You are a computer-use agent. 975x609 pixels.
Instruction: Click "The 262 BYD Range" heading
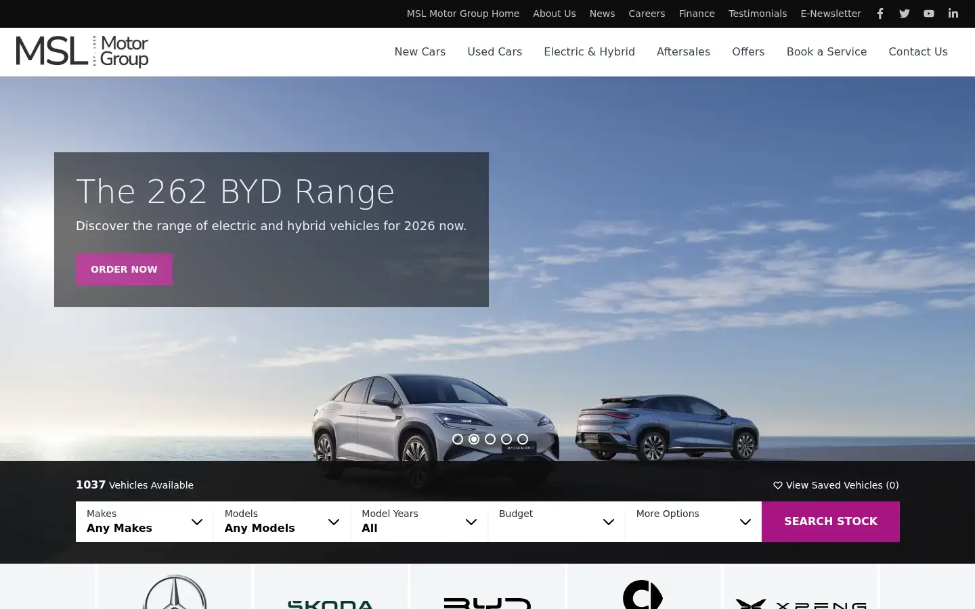click(x=235, y=191)
